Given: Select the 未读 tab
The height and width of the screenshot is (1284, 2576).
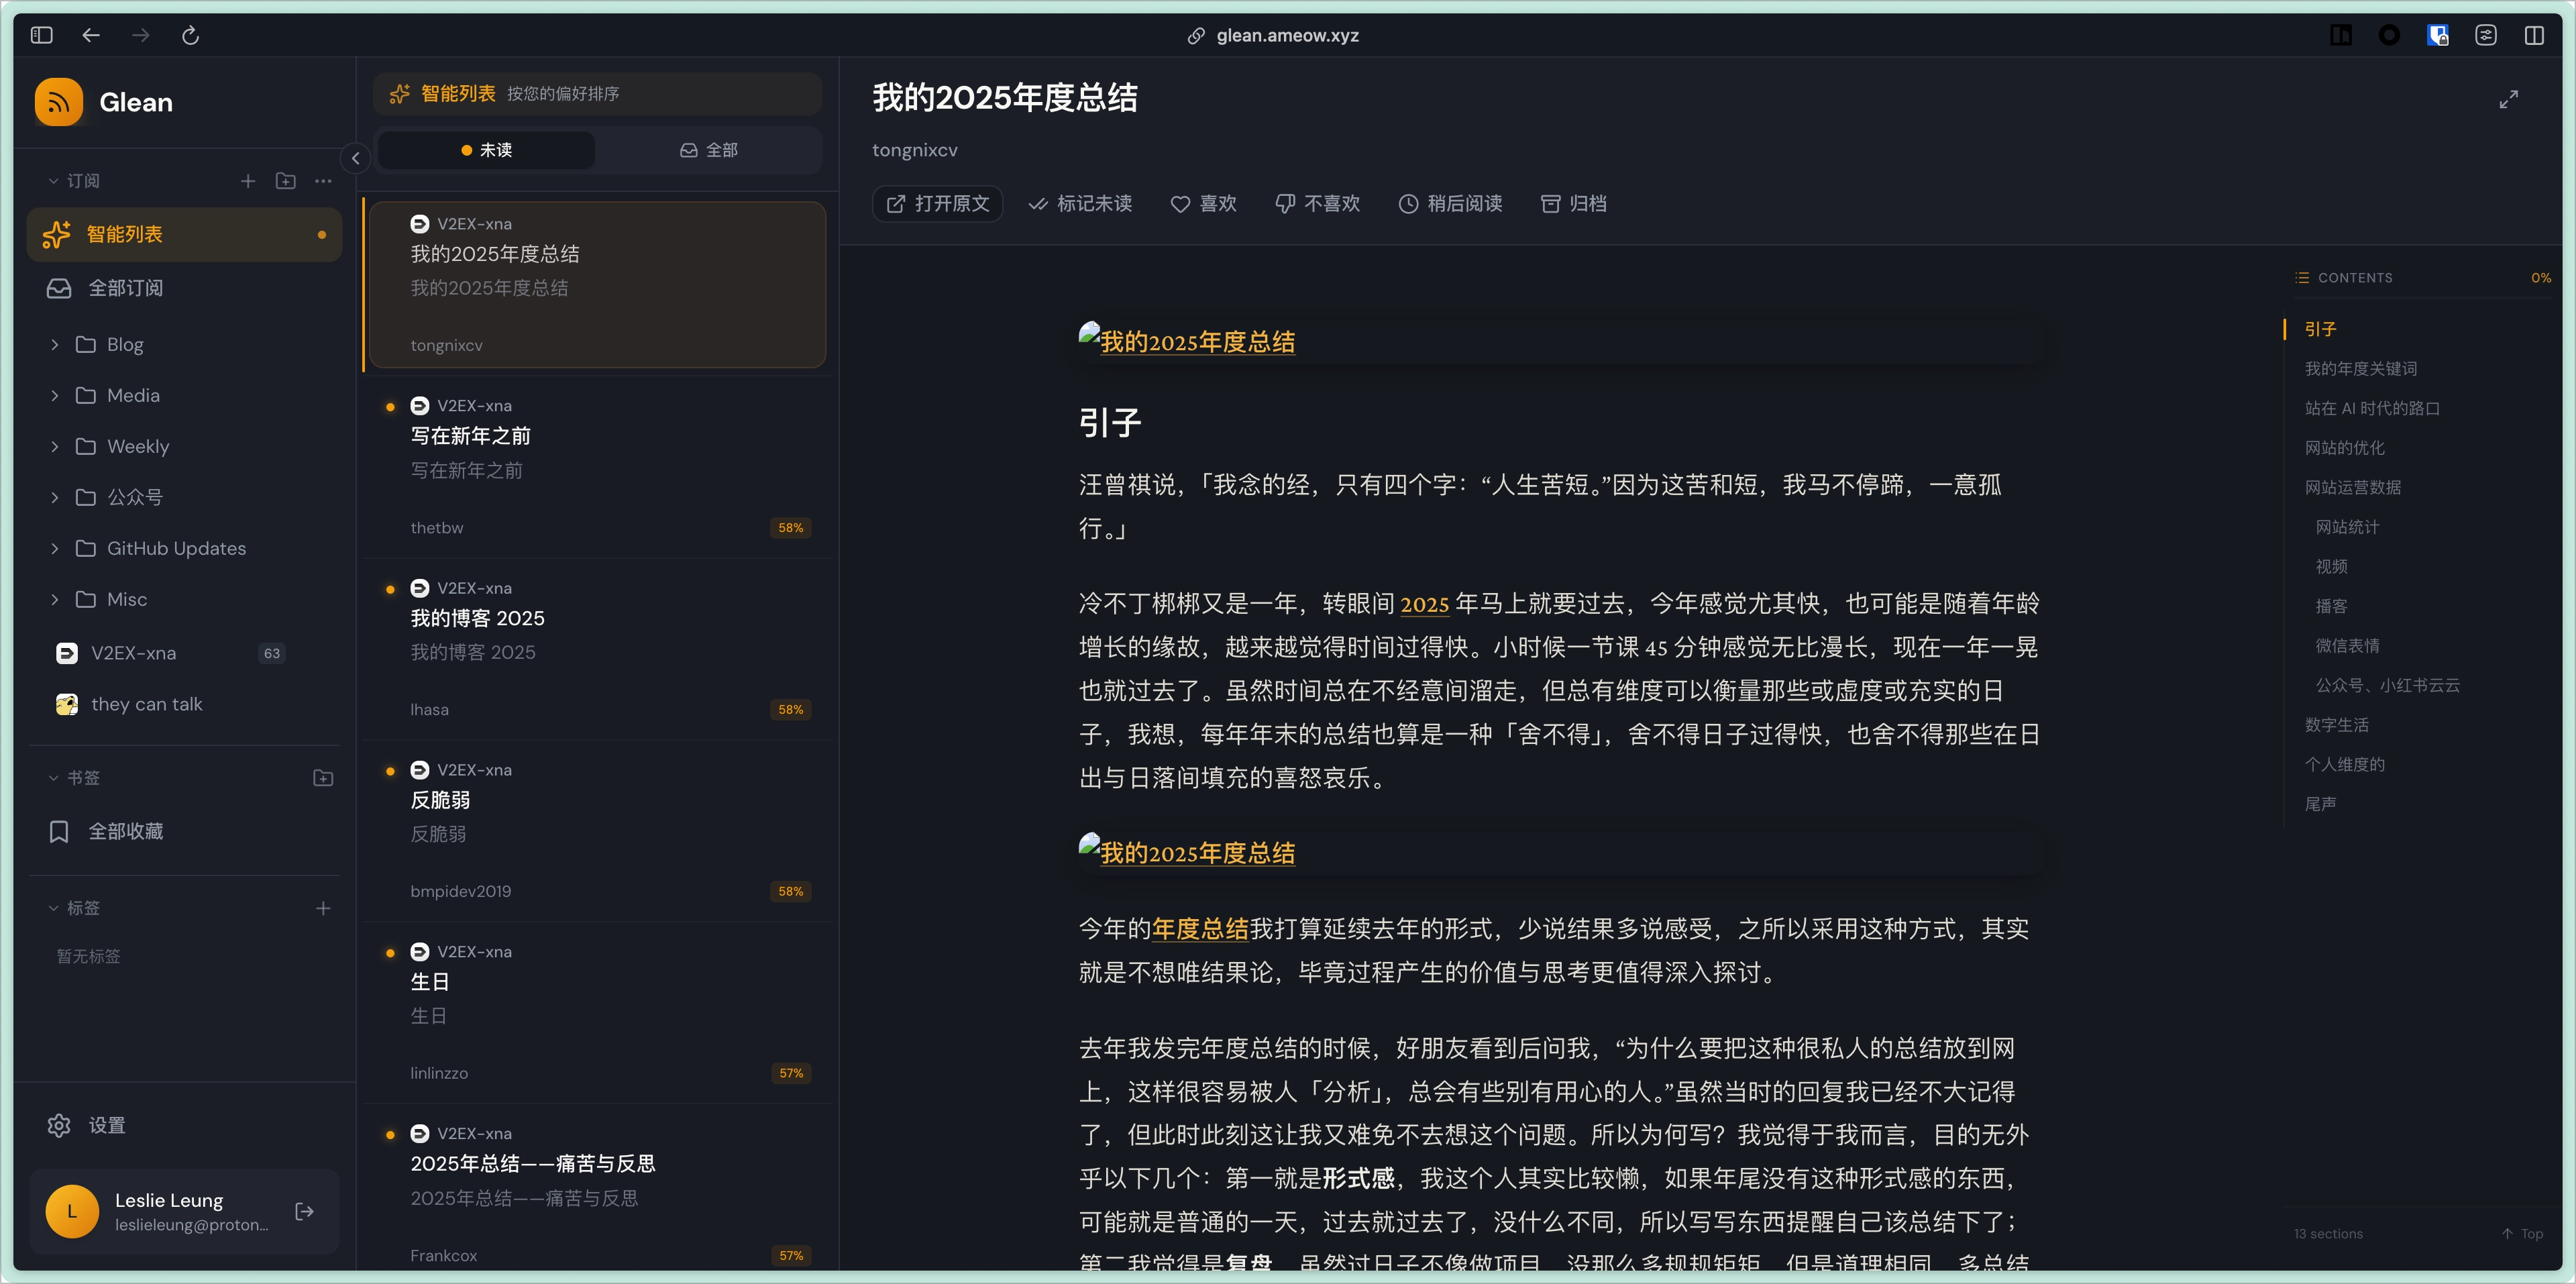Looking at the screenshot, I should [x=486, y=150].
